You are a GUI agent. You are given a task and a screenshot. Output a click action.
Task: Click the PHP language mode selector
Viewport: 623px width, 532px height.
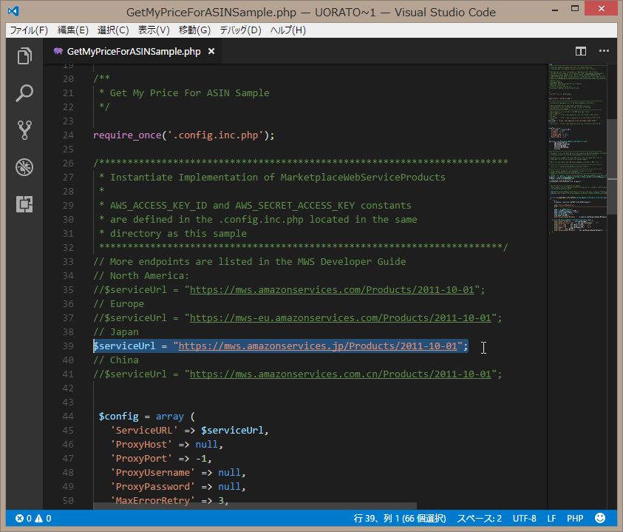[x=575, y=518]
